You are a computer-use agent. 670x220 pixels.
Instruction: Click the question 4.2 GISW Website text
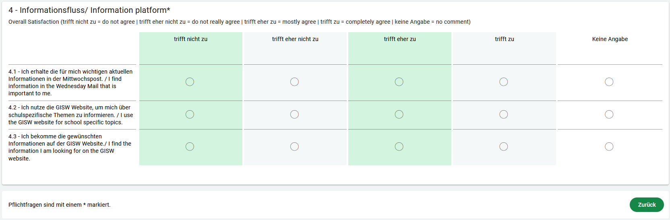coord(70,115)
